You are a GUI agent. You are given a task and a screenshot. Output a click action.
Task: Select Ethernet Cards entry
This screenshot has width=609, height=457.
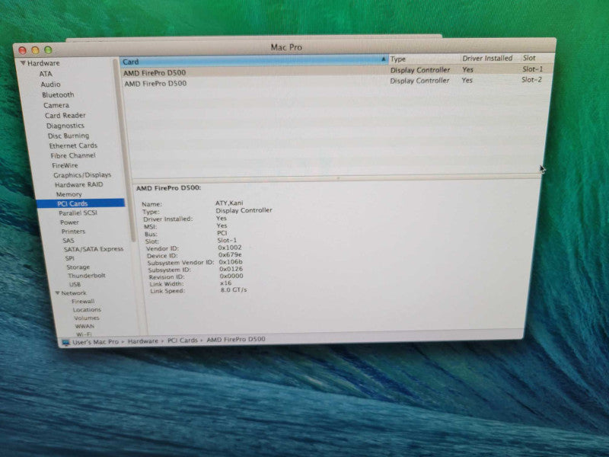(73, 145)
